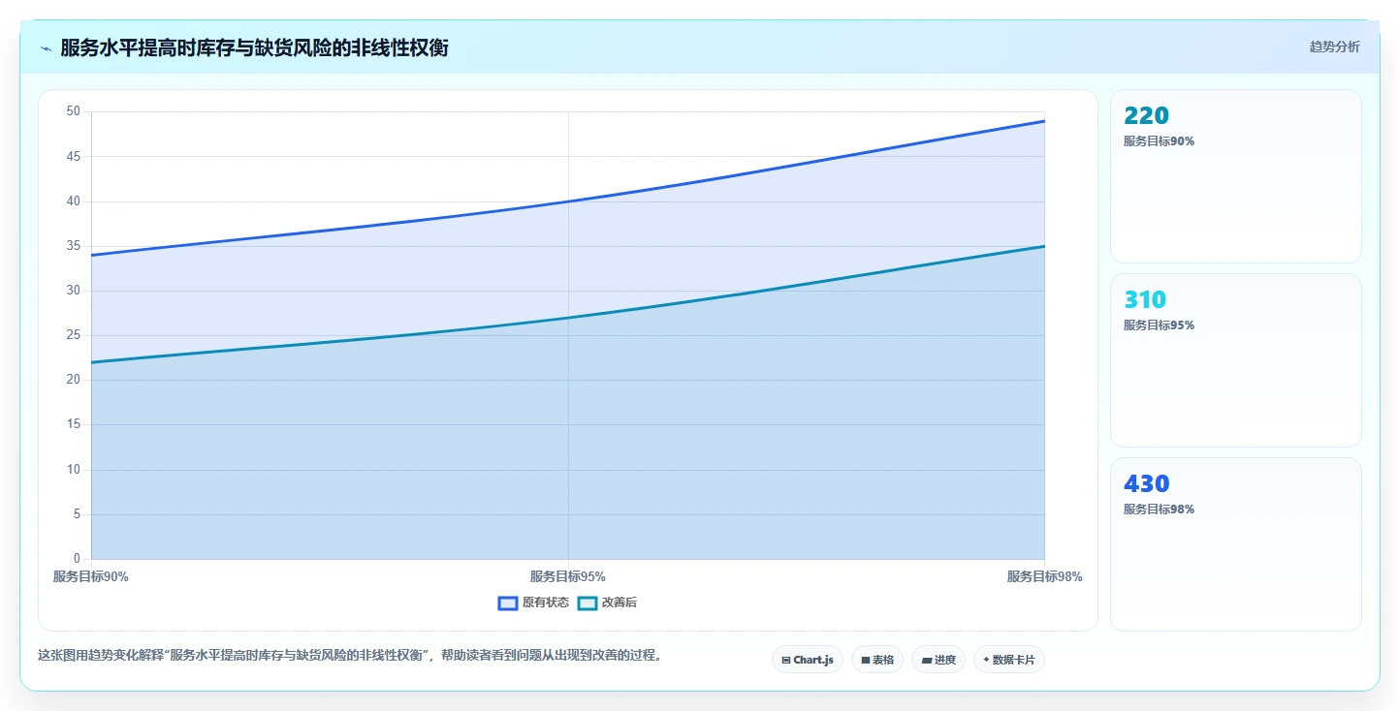
Task: Click the icon in the 表格 tag
Action: pyautogui.click(x=865, y=661)
